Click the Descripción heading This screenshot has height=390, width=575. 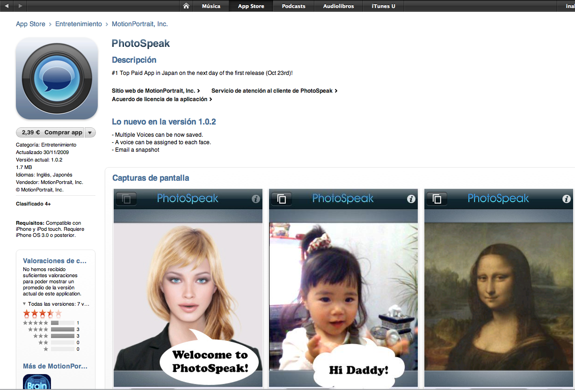tap(134, 60)
